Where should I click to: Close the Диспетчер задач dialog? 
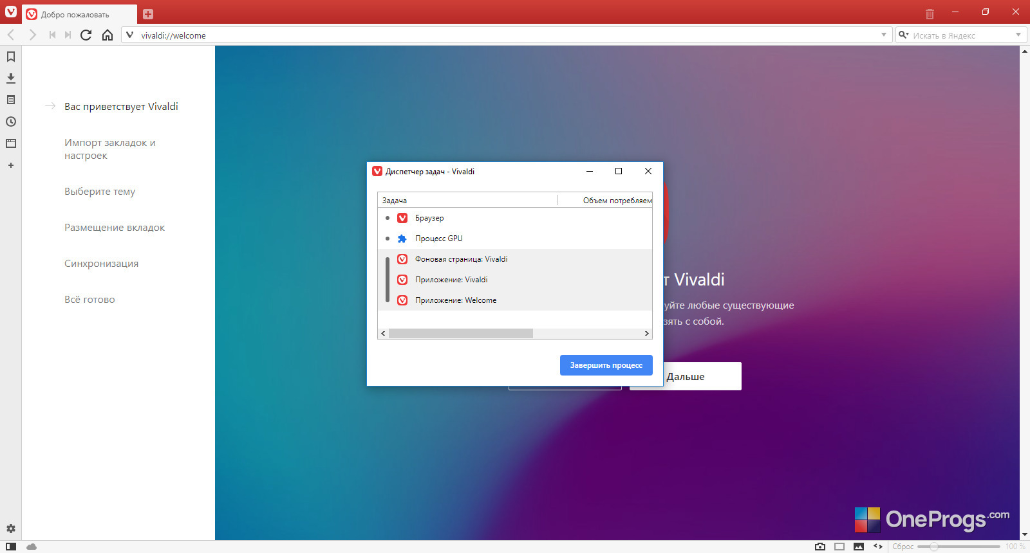[x=648, y=171]
